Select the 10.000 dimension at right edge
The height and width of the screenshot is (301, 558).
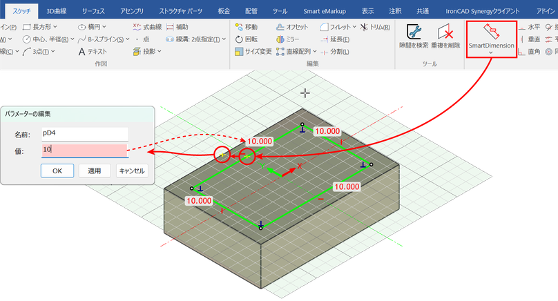(347, 187)
